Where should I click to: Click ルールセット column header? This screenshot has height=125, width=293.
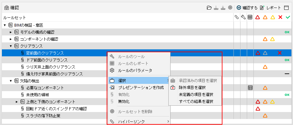pos(14,18)
